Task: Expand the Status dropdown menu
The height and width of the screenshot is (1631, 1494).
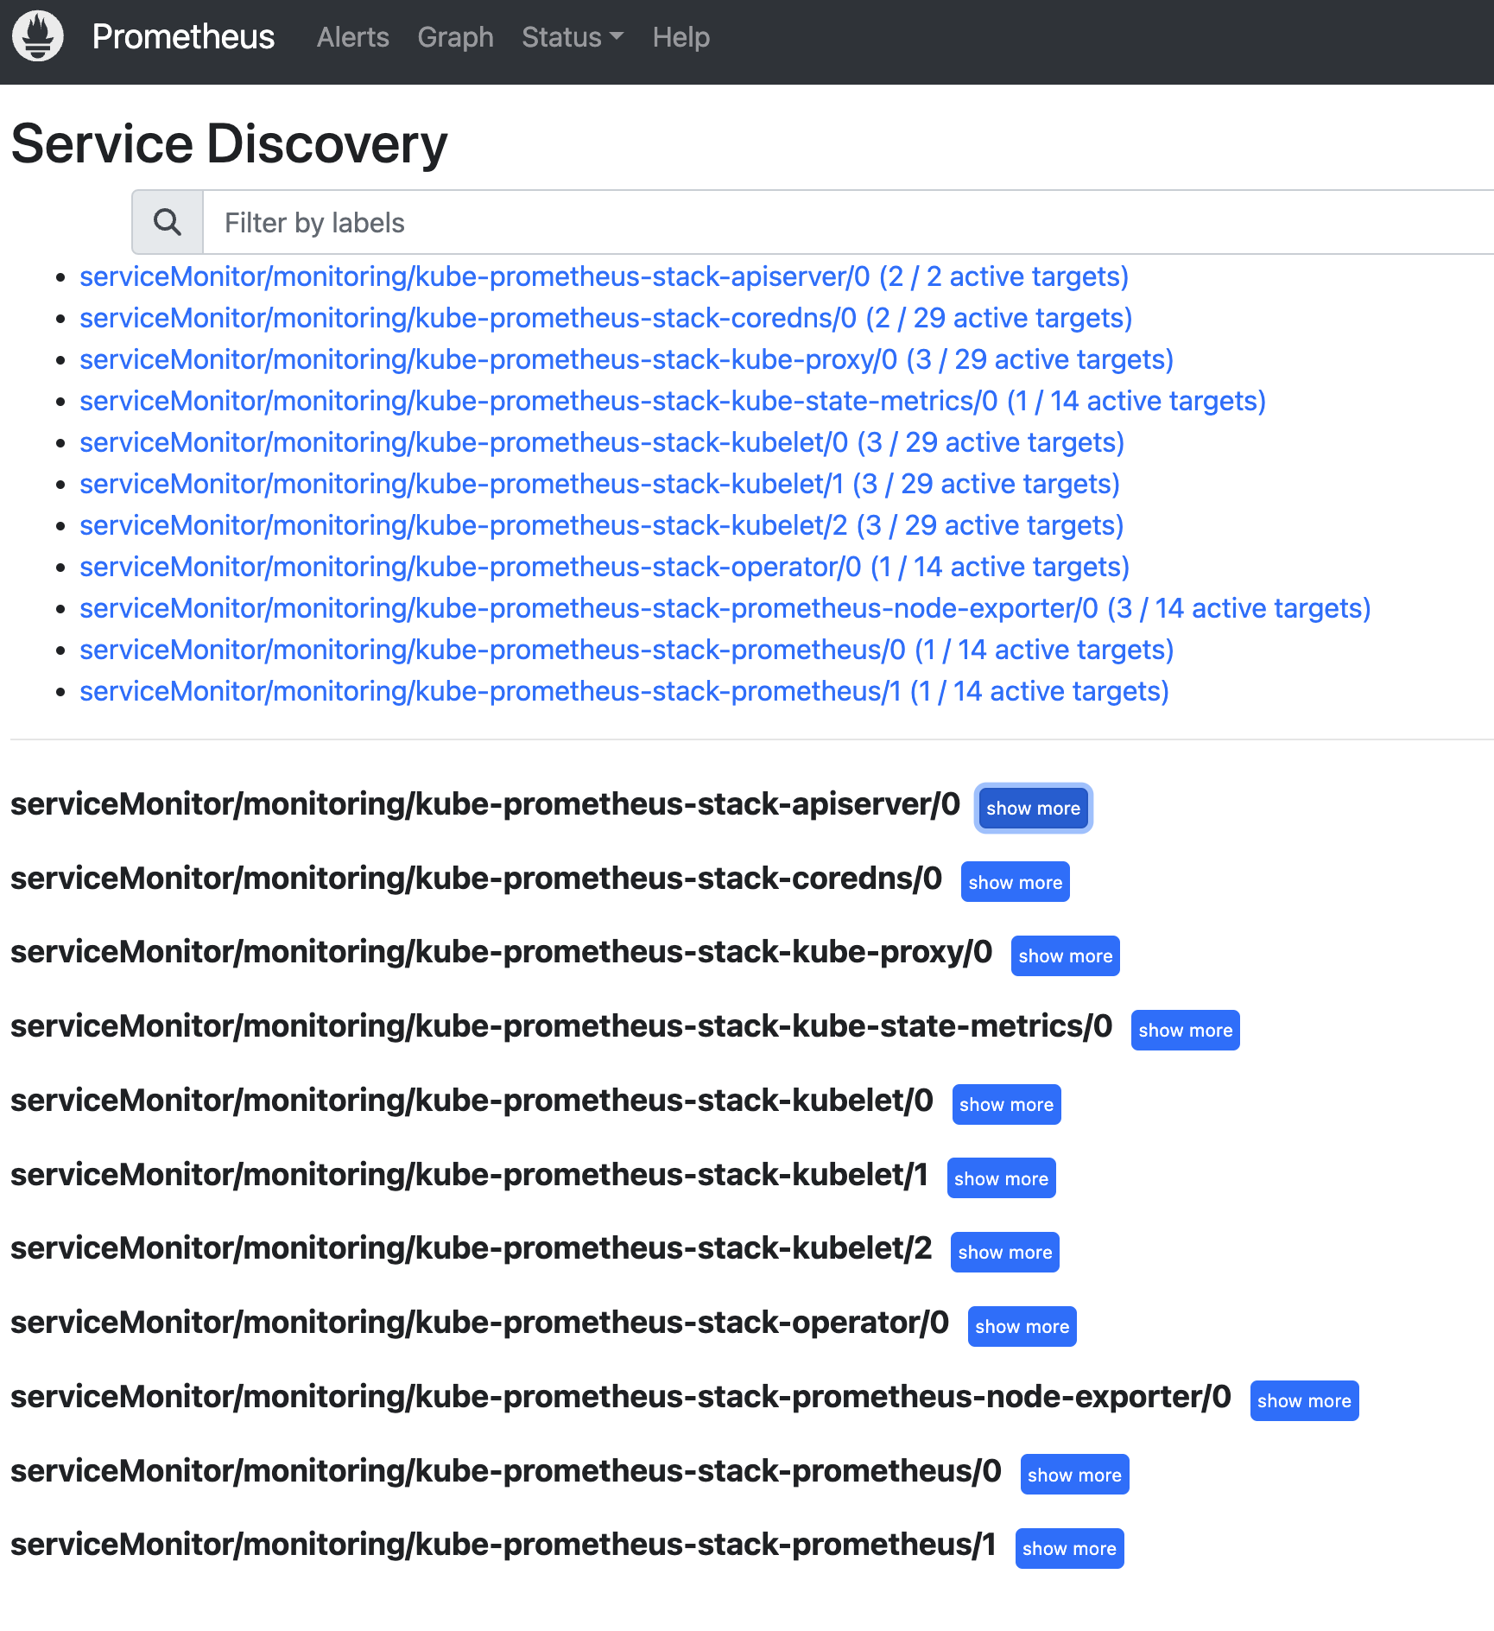Action: 572,37
